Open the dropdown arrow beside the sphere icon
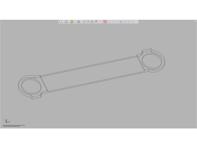The width and height of the screenshot is (197, 148). (x=63, y=22)
